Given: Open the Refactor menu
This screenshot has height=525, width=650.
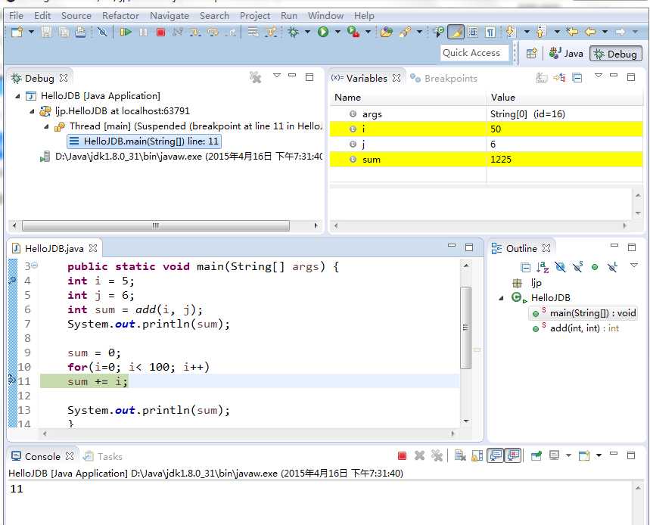Looking at the screenshot, I should coord(120,16).
